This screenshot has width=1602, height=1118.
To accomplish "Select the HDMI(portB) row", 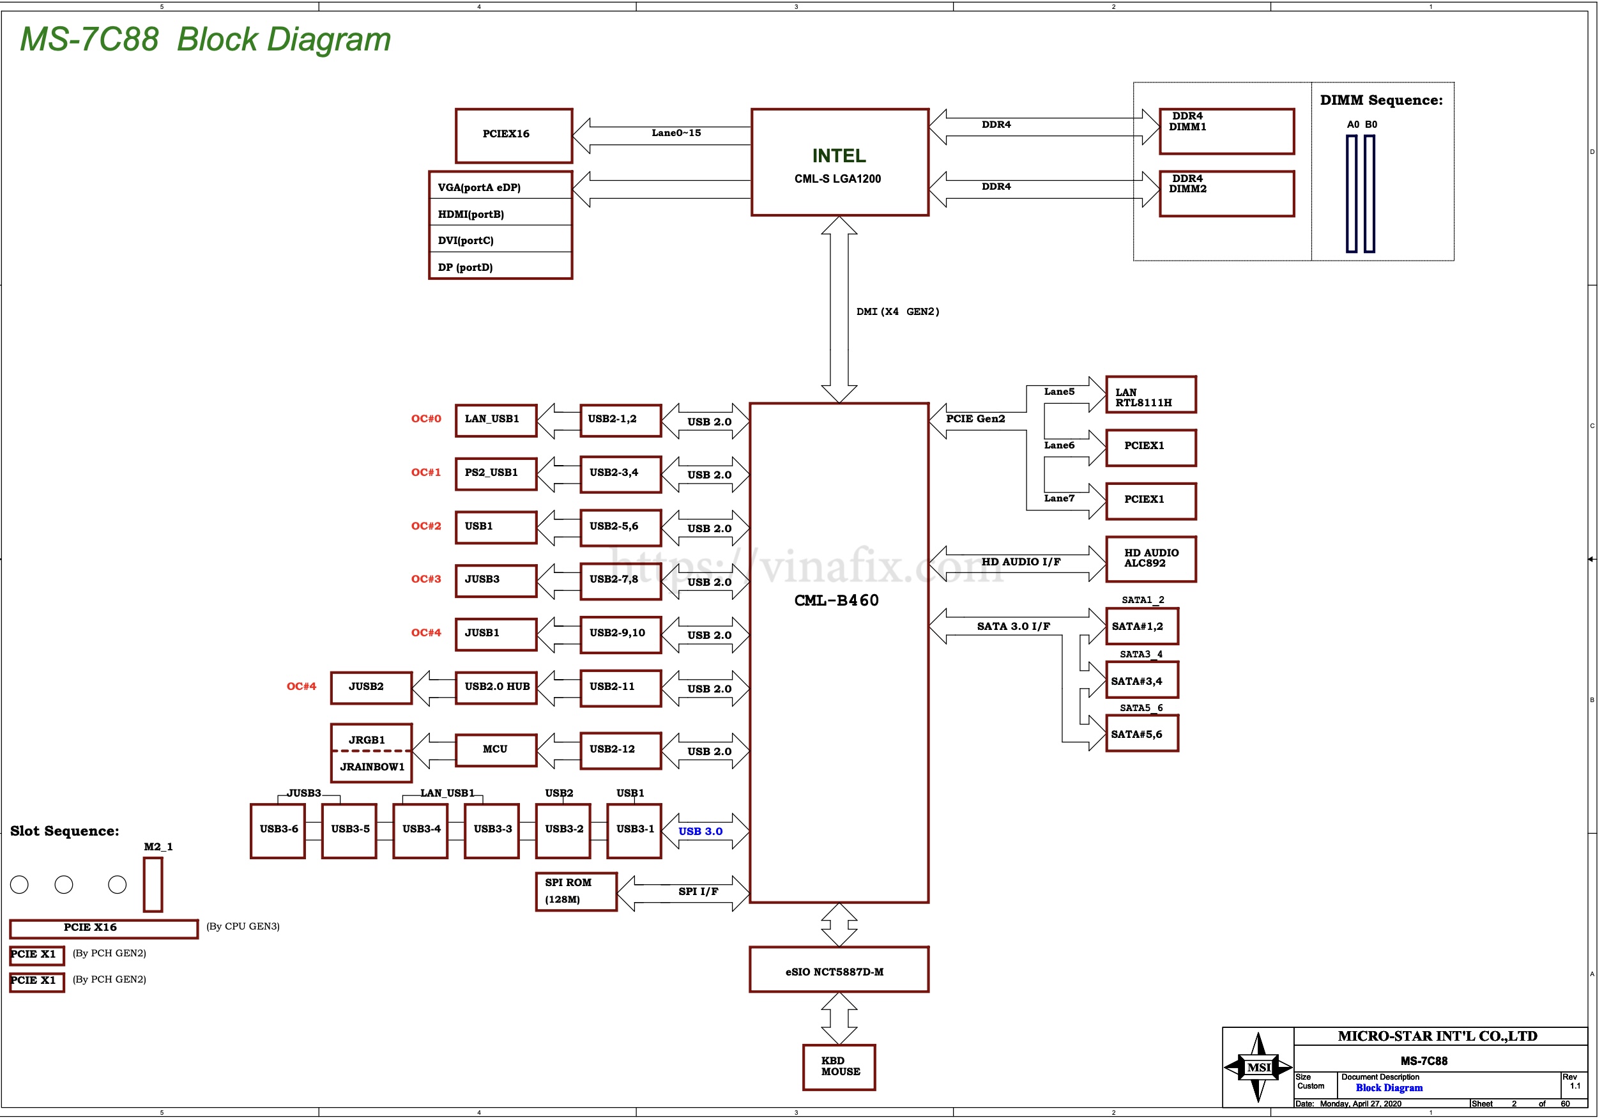I will click(x=500, y=213).
